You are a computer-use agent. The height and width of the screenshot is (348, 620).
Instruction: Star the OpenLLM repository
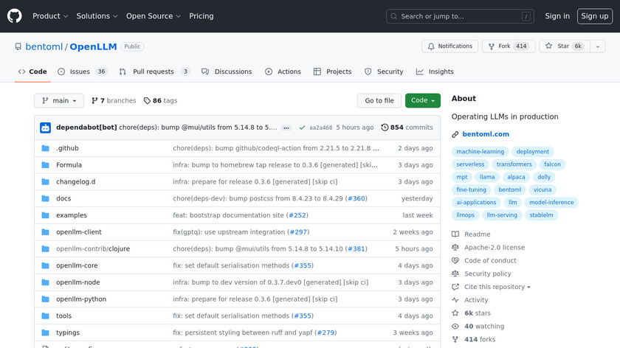565,46
